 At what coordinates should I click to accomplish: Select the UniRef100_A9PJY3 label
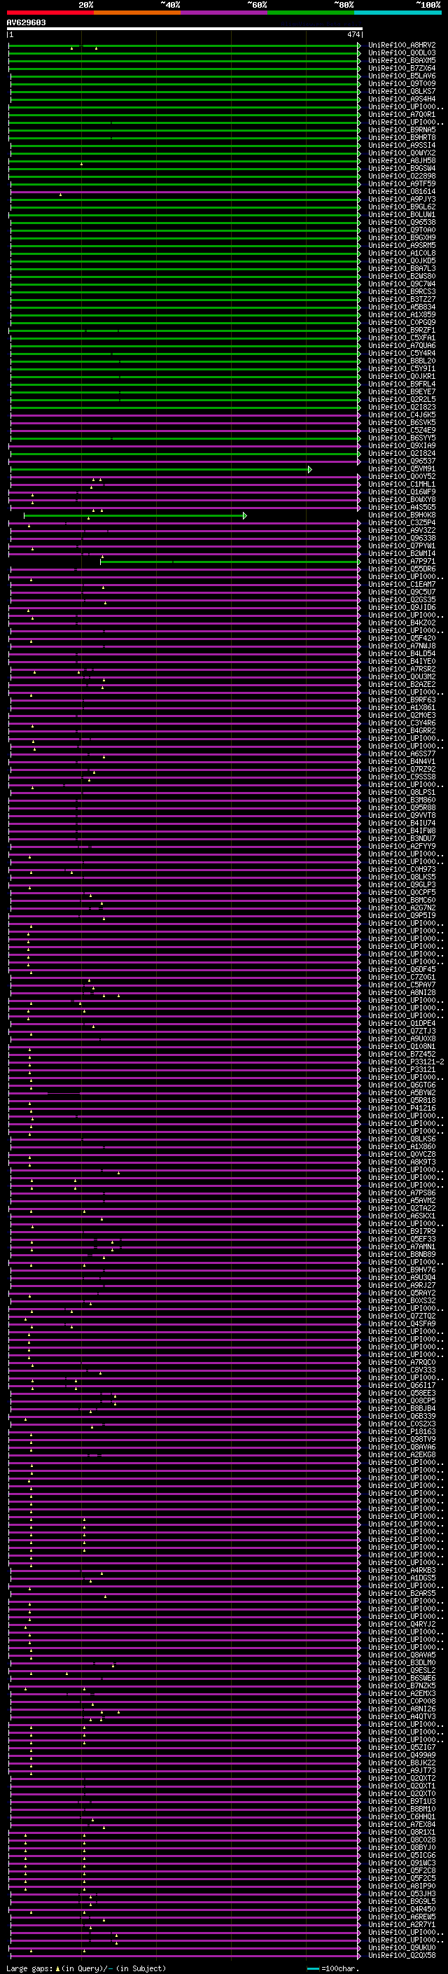click(402, 200)
